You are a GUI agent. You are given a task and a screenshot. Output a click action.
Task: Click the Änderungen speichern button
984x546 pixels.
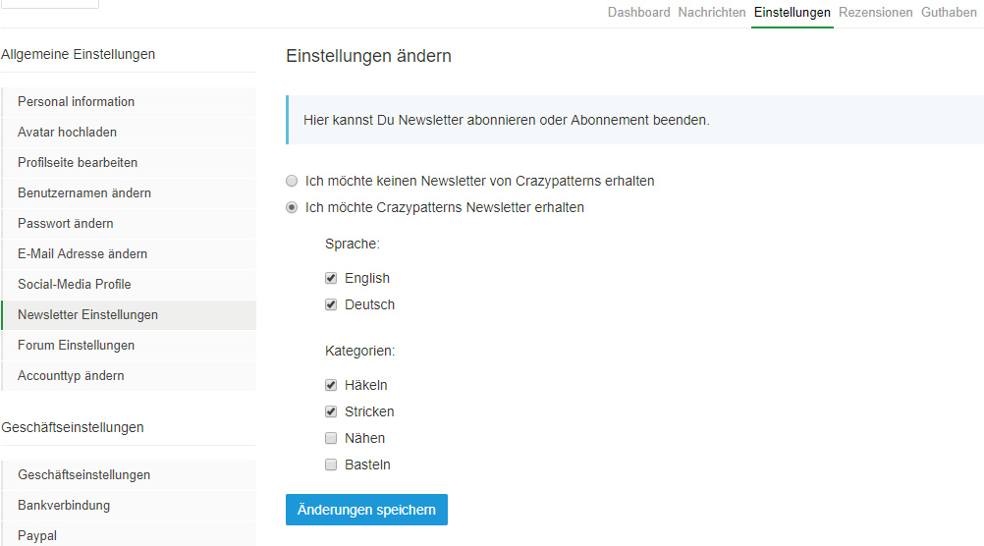pyautogui.click(x=366, y=511)
